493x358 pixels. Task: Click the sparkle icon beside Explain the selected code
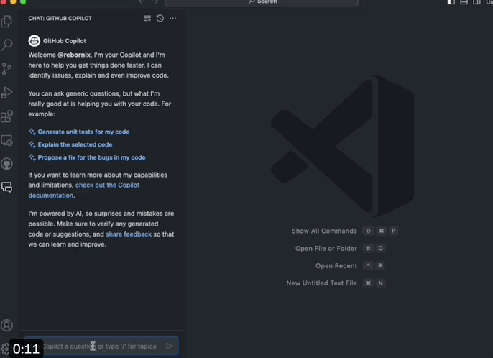click(32, 144)
